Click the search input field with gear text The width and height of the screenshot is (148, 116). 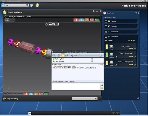point(15,5)
